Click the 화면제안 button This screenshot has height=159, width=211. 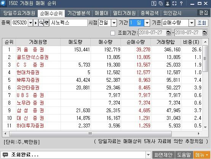(x=163, y=155)
